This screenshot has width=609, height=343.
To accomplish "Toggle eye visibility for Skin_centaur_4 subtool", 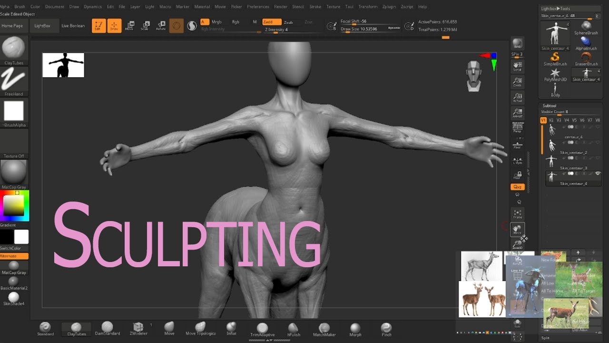I will click(x=598, y=173).
